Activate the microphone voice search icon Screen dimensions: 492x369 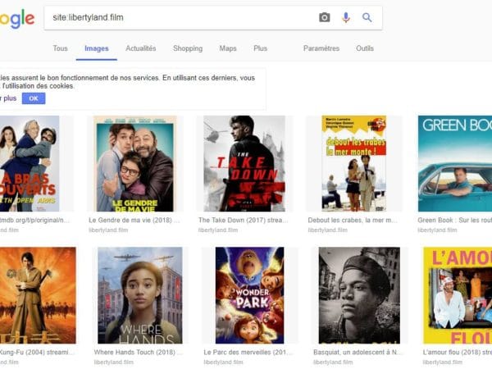pos(346,17)
